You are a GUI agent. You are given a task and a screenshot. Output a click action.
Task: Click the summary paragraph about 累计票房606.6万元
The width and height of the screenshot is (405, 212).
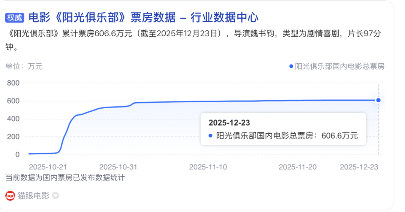pyautogui.click(x=193, y=40)
